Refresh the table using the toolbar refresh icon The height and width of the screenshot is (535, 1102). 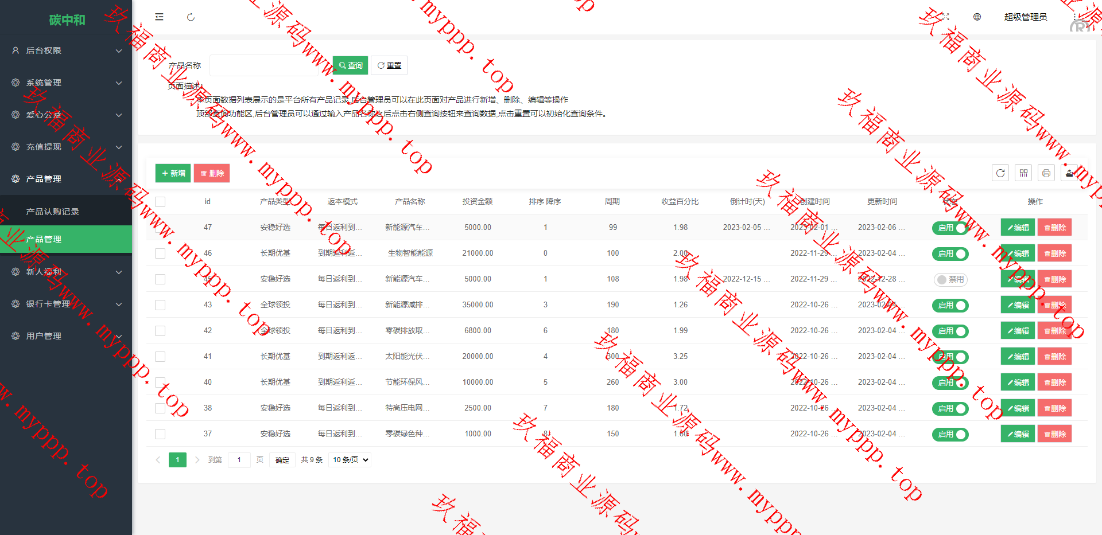[1000, 173]
